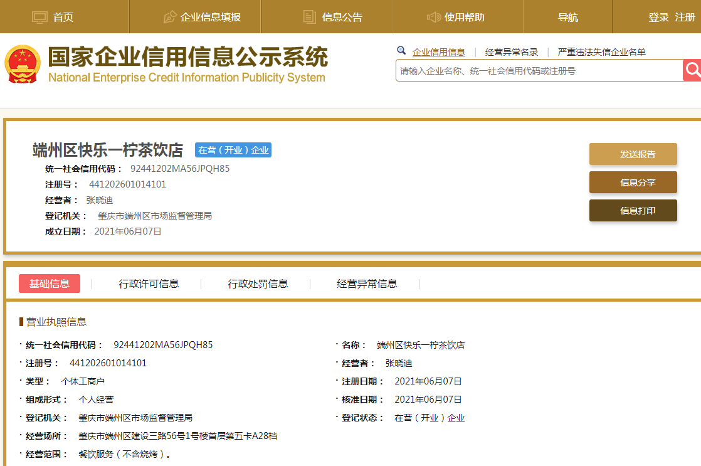Click the pen icon beside 企业信息填报
The width and height of the screenshot is (701, 466).
(170, 17)
